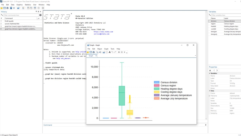Viewport: 241px width, 136px height.
Task: Click the Save icon in main toolbar
Action: coord(5,8)
